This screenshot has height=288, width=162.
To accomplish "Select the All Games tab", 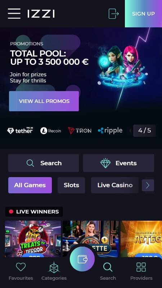I will [30, 185].
